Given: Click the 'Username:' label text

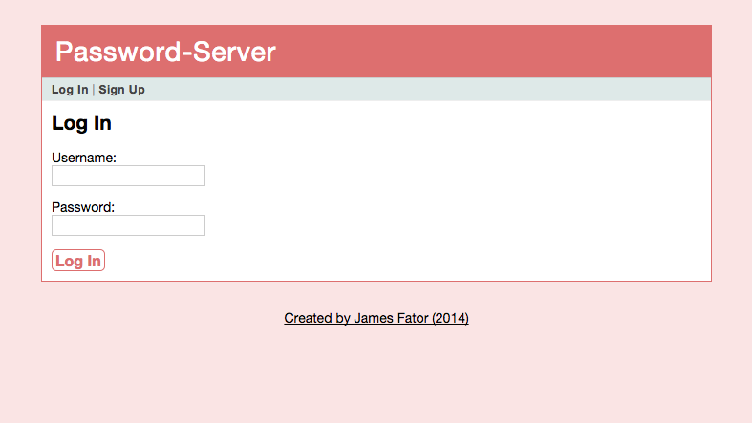Looking at the screenshot, I should (x=84, y=158).
